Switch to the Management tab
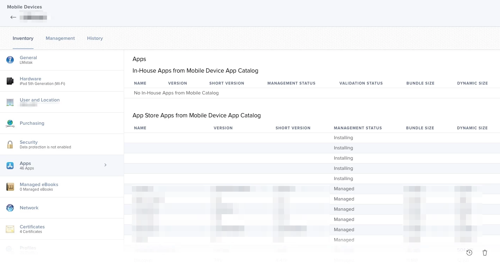The image size is (500, 265). (x=60, y=38)
